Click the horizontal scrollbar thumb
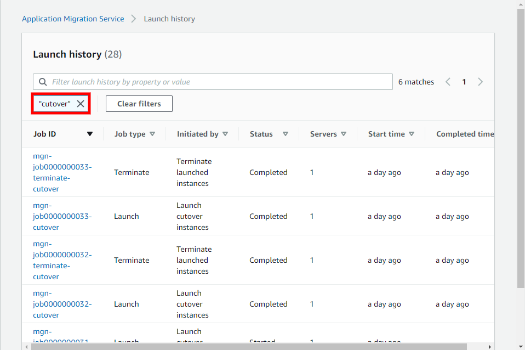525x350 pixels. tap(249, 347)
